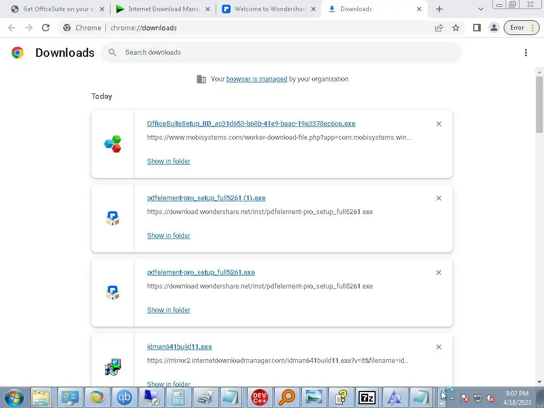This screenshot has width=544, height=408.
Task: Open qBittorrent from the taskbar
Action: 124,397
